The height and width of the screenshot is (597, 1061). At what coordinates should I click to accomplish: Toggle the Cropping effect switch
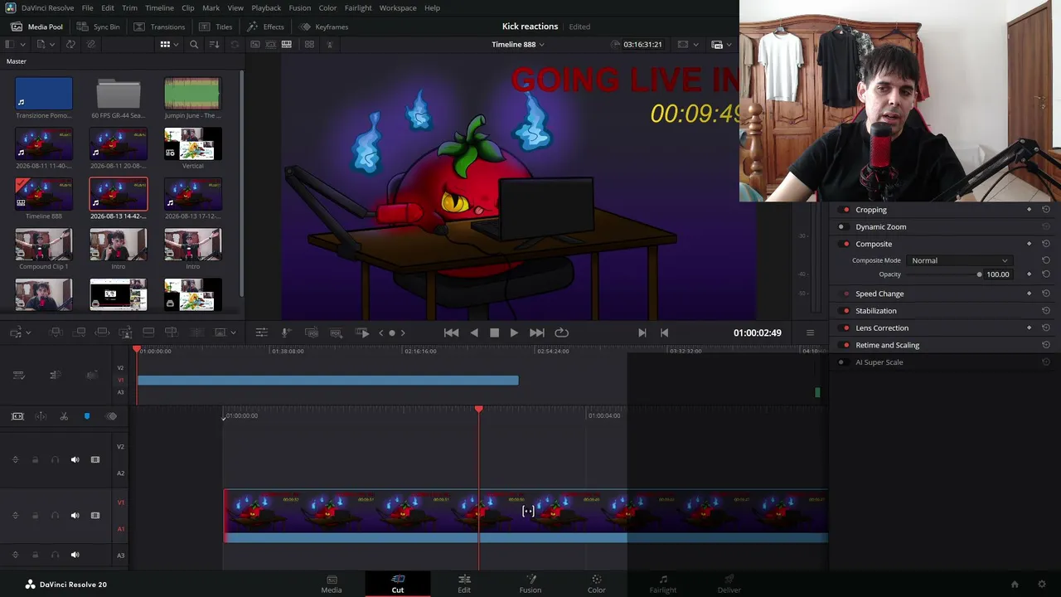click(845, 210)
